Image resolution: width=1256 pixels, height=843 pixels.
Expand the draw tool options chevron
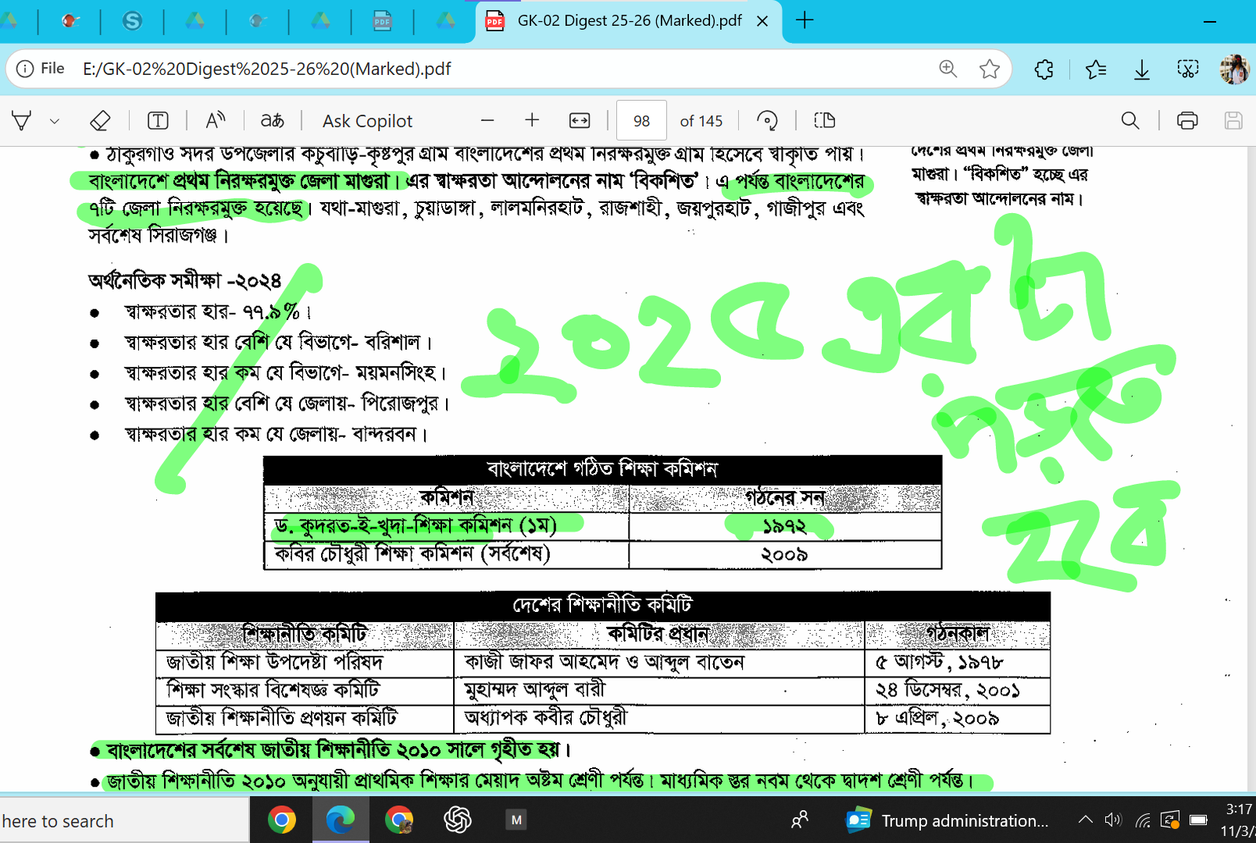tap(54, 121)
